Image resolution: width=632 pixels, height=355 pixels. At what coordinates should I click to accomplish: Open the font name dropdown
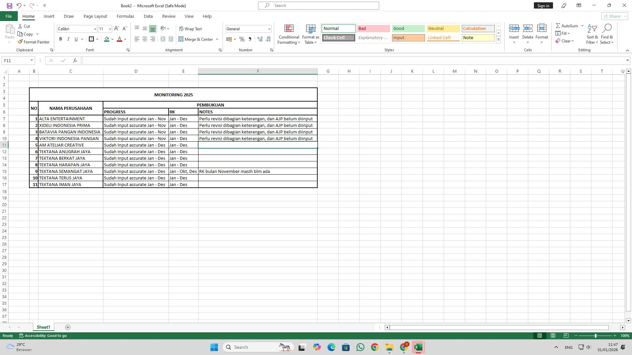pos(95,29)
